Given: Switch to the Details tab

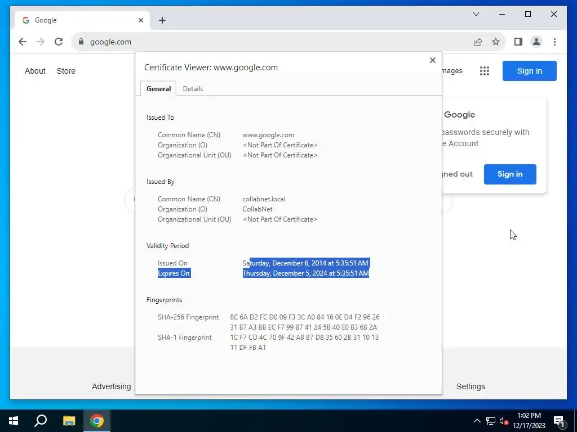Looking at the screenshot, I should 193,89.
